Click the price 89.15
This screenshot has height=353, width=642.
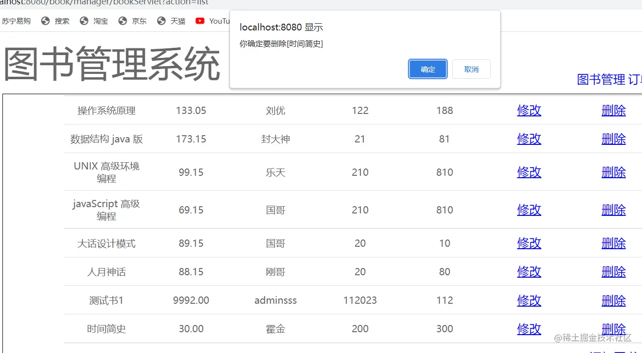point(191,243)
